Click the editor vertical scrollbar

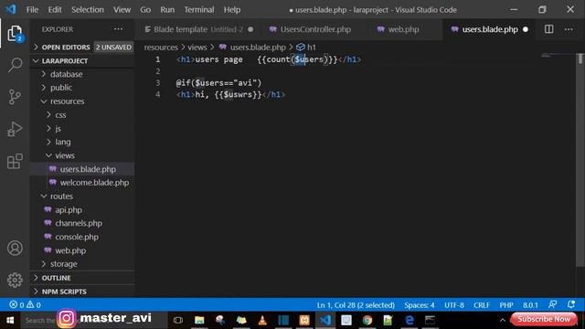(580, 161)
